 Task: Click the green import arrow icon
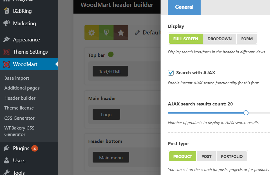pos(106,32)
